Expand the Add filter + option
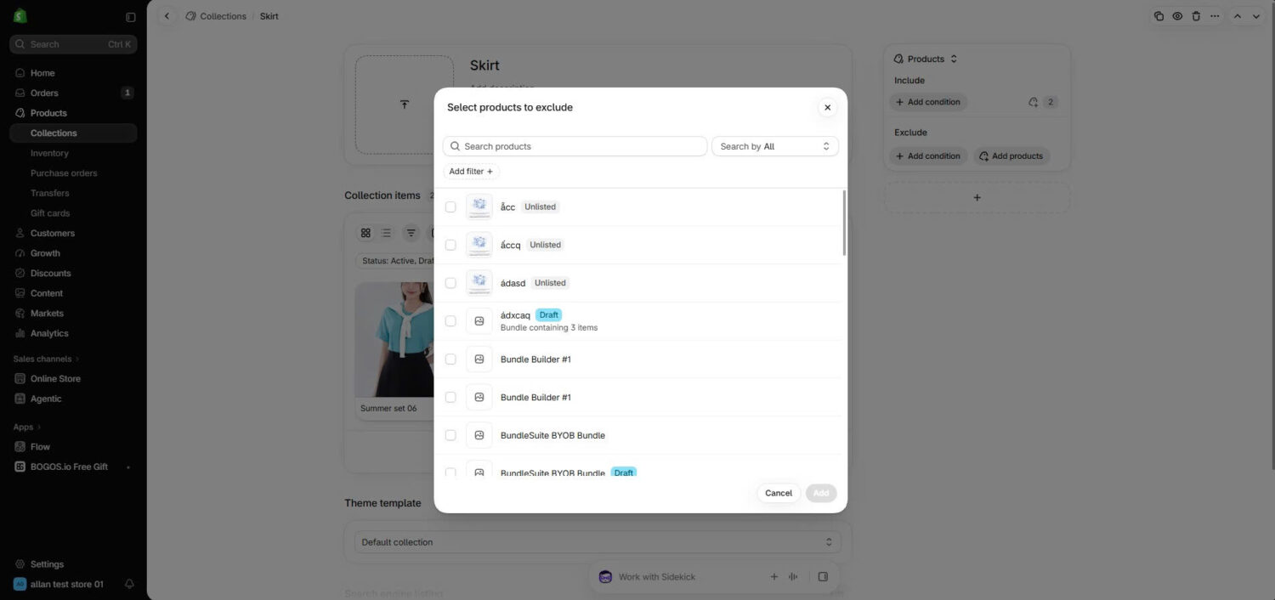The width and height of the screenshot is (1275, 600). 471,171
